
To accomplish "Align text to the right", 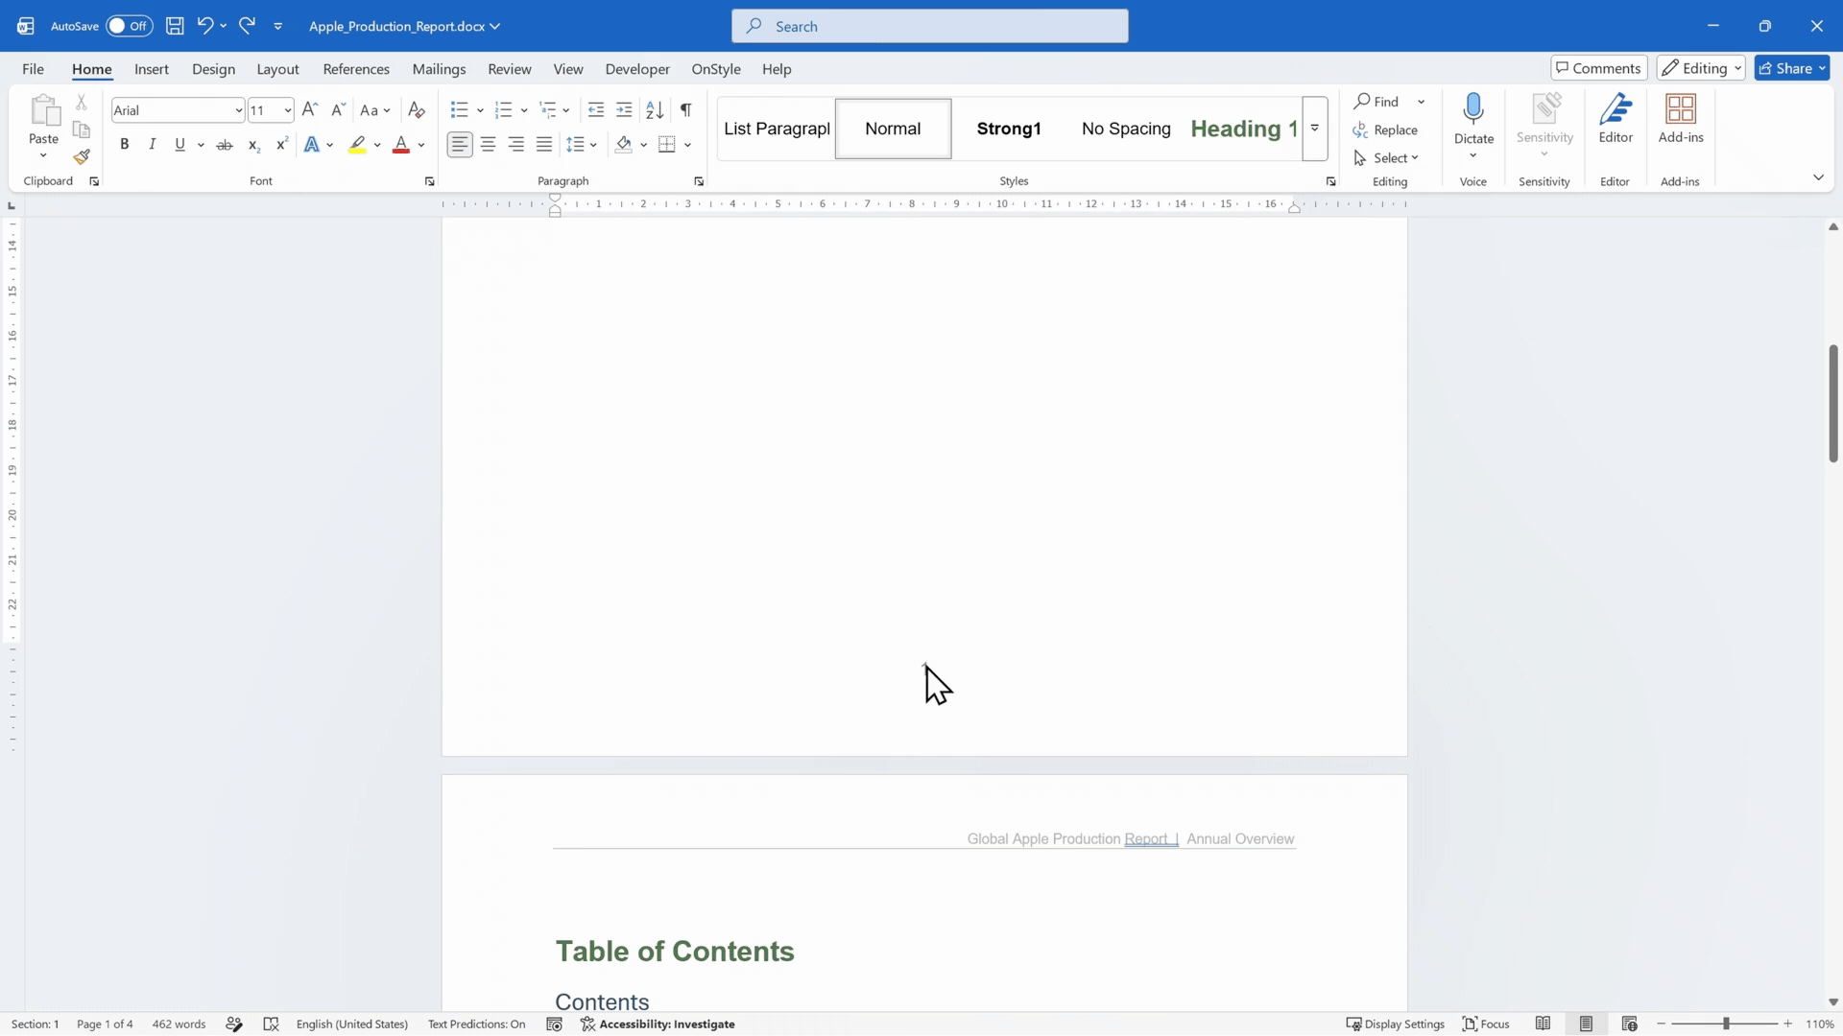I will click(x=516, y=145).
